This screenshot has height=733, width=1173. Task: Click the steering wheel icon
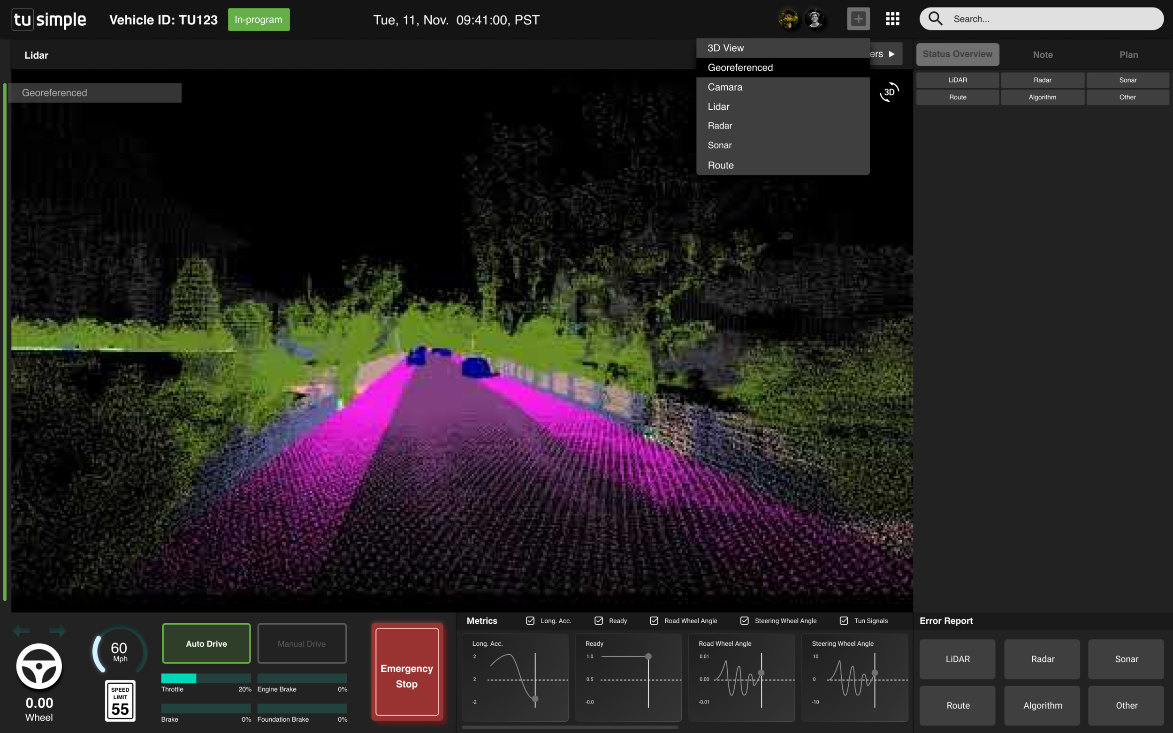pyautogui.click(x=39, y=666)
